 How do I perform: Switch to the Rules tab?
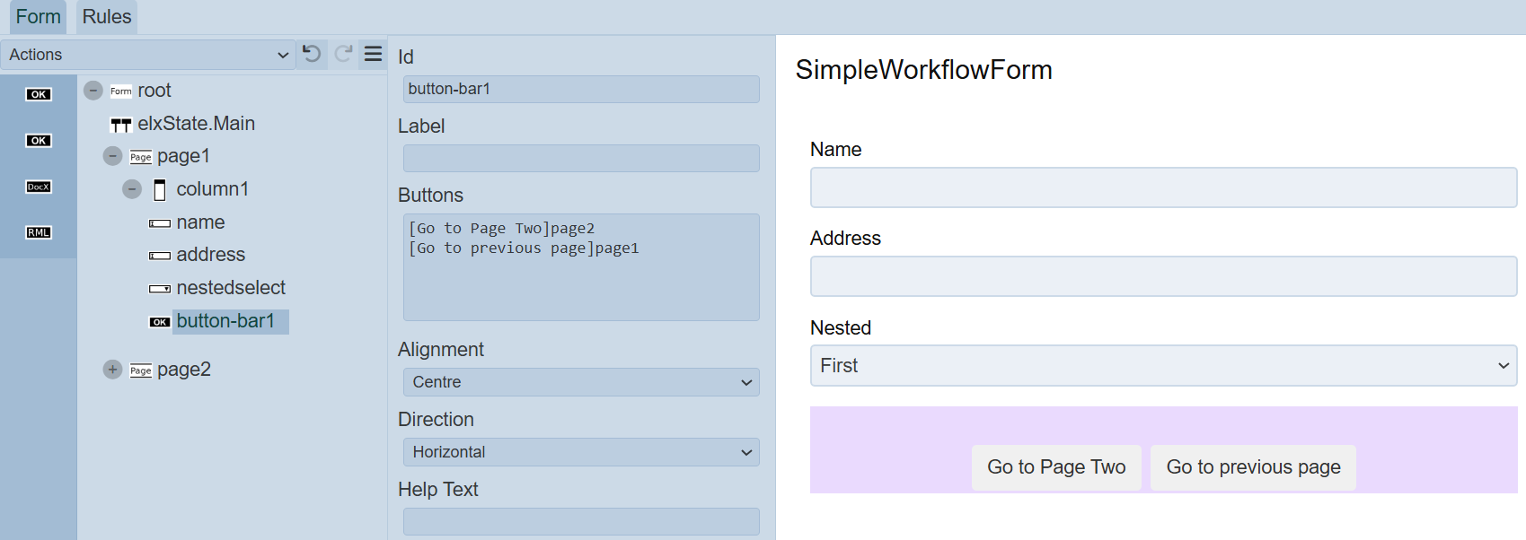(107, 17)
